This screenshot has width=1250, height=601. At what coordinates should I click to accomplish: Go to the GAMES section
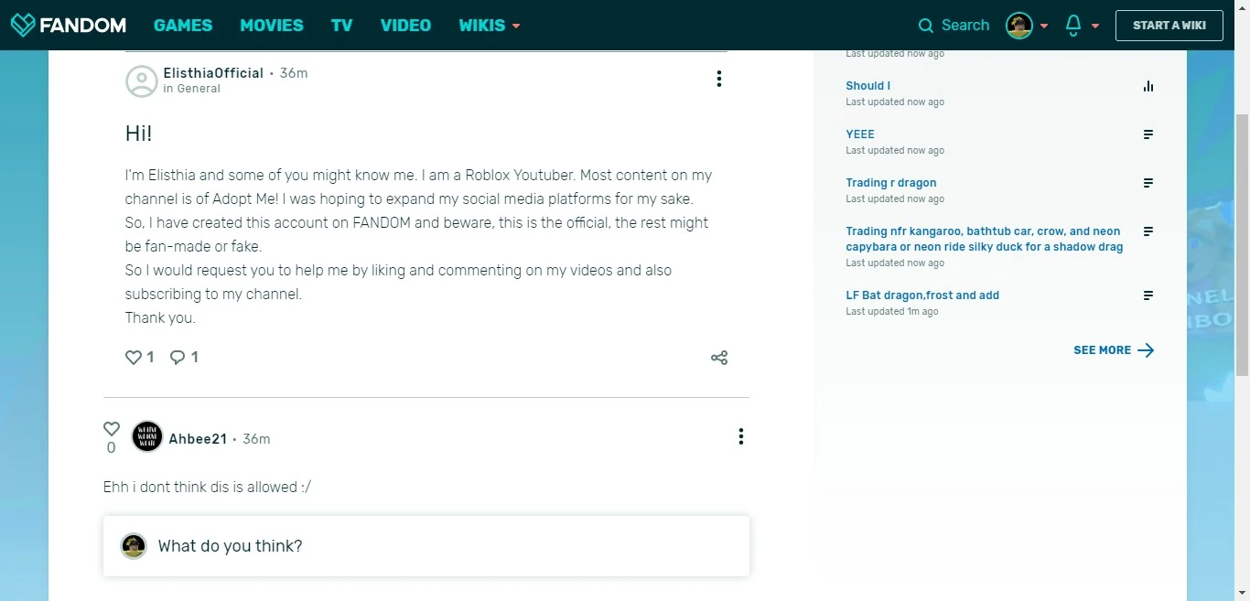tap(183, 26)
